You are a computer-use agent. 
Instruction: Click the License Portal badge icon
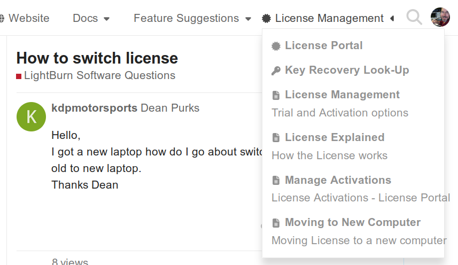(x=276, y=46)
